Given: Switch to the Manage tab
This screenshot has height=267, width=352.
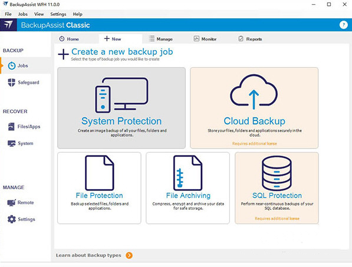Looking at the screenshot, I should click(161, 39).
